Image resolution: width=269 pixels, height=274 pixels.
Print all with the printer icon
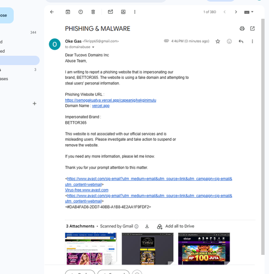pyautogui.click(x=242, y=28)
